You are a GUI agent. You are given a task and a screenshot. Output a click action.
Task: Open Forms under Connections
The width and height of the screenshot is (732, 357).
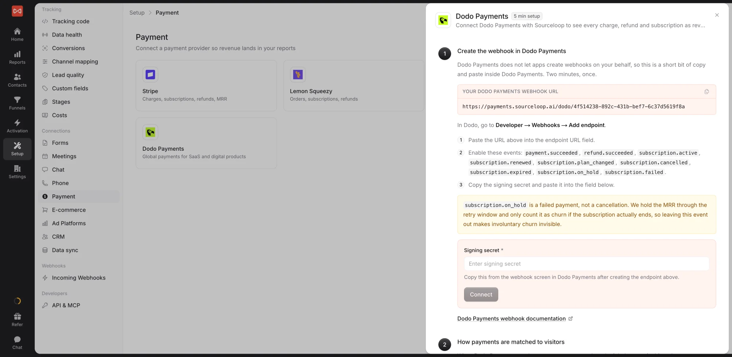pyautogui.click(x=79, y=143)
